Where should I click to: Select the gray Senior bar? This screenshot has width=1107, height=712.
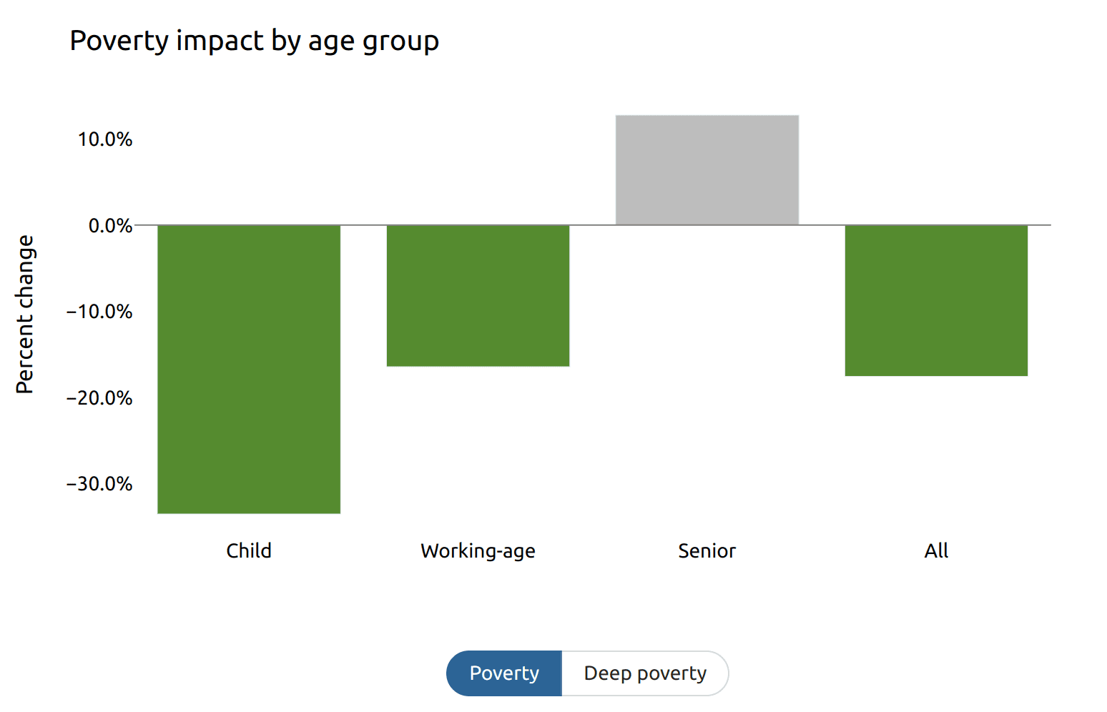(707, 170)
